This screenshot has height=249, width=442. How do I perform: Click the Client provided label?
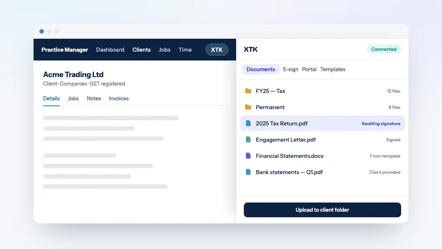pyautogui.click(x=385, y=172)
